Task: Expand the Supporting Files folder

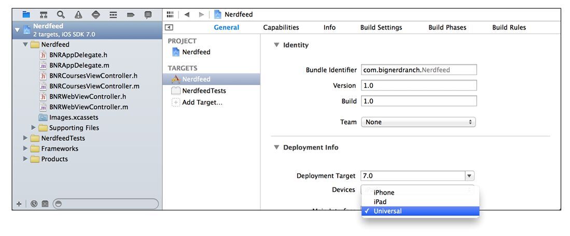Action: coord(34,128)
